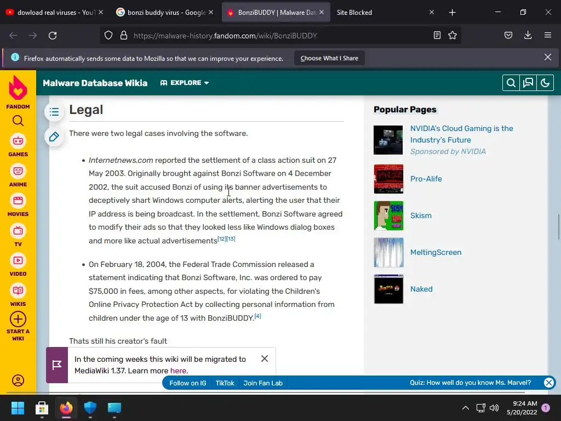Screen dimensions: 561x421
Task: Open citation reference 12
Action: pyautogui.click(x=222, y=239)
